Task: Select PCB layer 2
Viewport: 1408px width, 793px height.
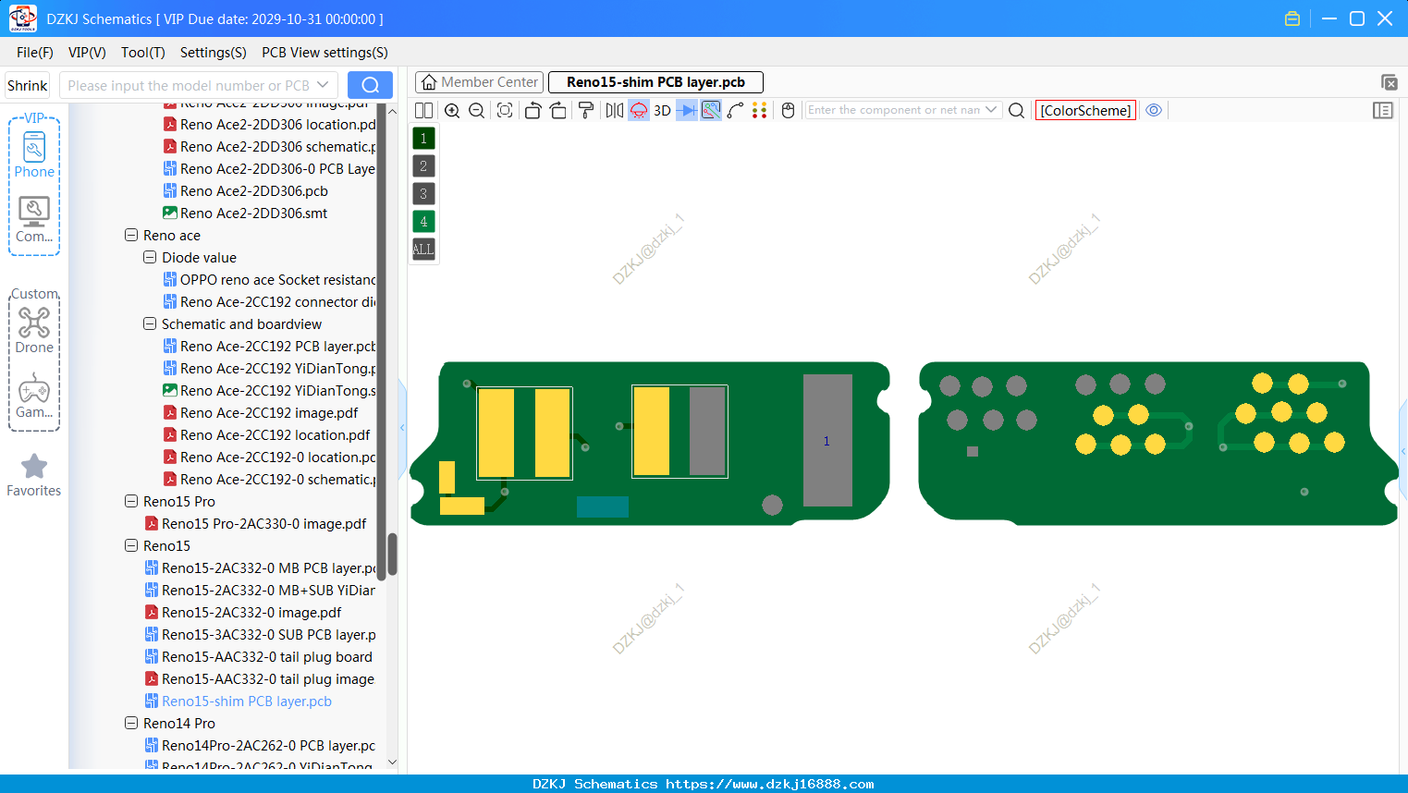Action: pos(423,166)
